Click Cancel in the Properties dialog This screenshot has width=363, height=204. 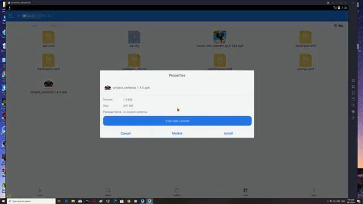[x=126, y=134]
